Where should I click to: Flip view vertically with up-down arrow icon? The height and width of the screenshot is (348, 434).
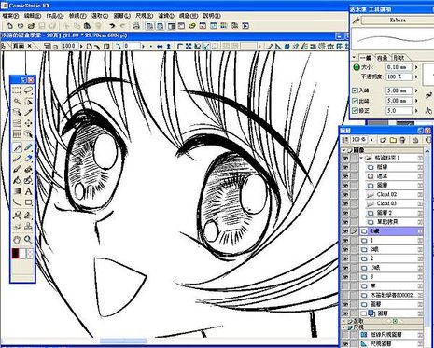[x=168, y=47]
